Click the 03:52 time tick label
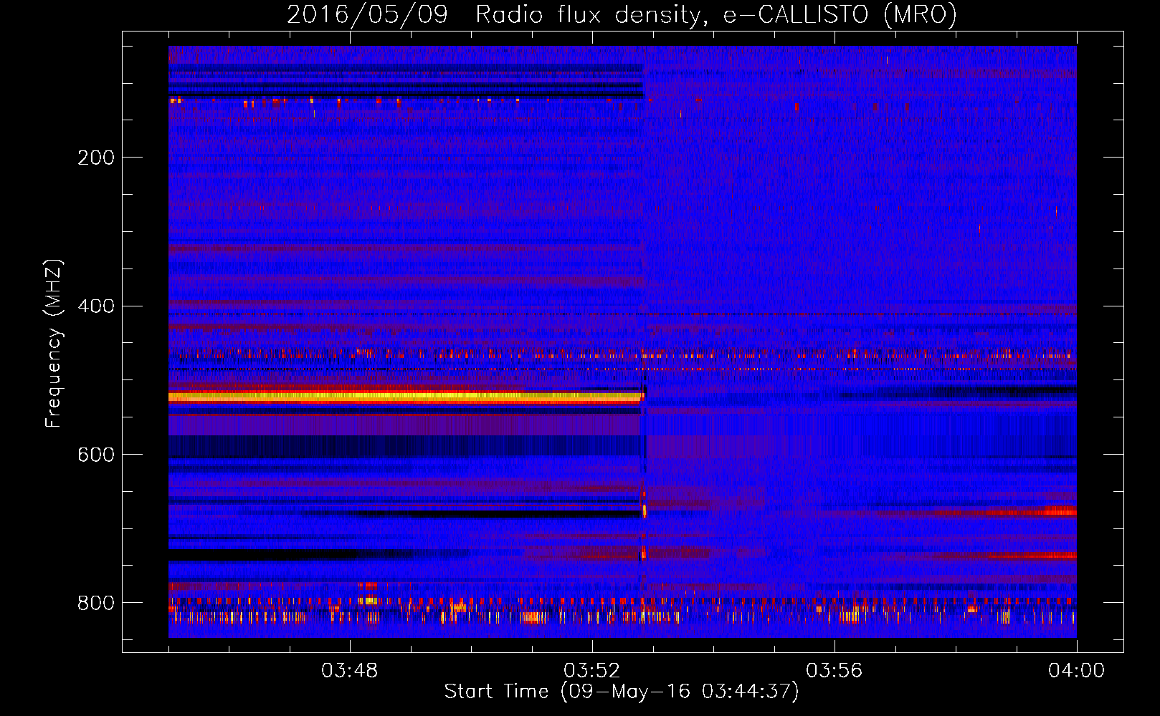Screen dimensions: 1160x716 tap(592, 671)
